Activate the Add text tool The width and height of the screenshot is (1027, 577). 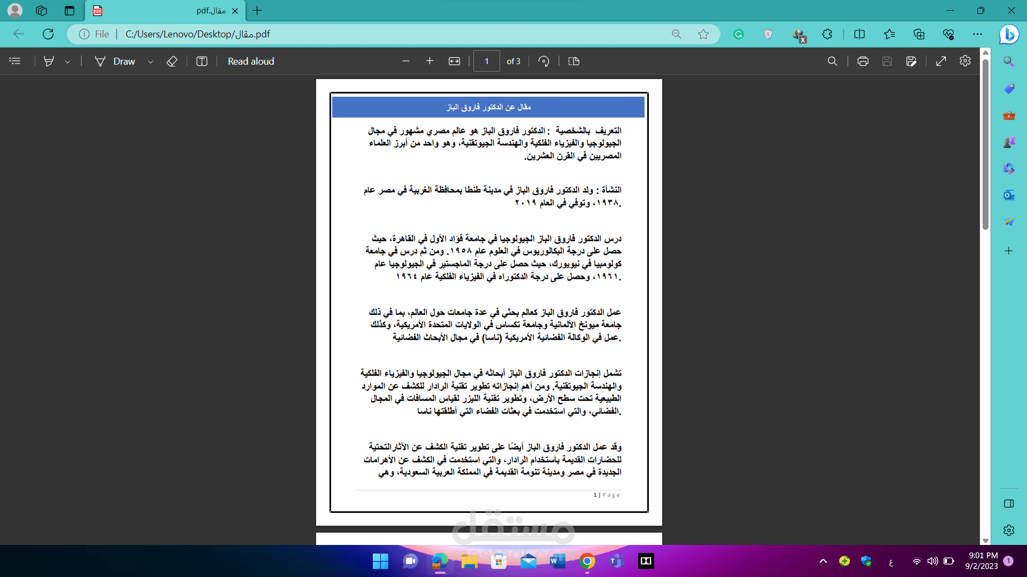tap(202, 61)
